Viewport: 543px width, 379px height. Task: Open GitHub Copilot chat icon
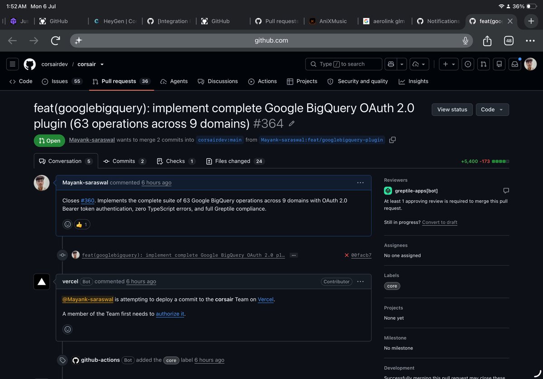391,64
